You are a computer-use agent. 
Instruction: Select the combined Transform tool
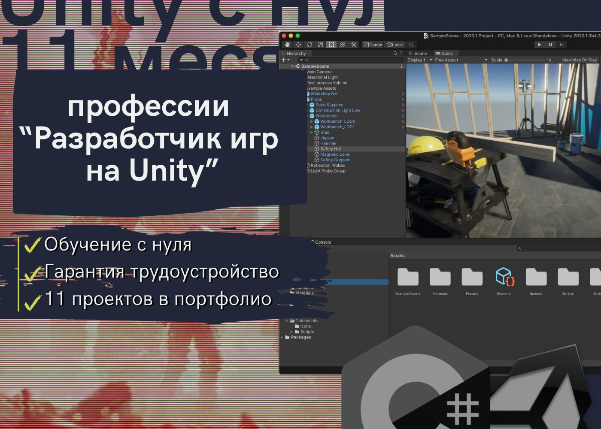[x=343, y=45]
